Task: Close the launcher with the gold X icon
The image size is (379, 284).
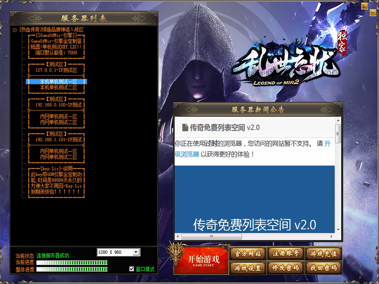Action: pyautogui.click(x=364, y=6)
